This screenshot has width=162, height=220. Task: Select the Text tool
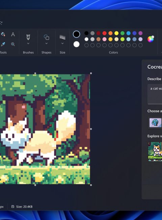coord(13,34)
